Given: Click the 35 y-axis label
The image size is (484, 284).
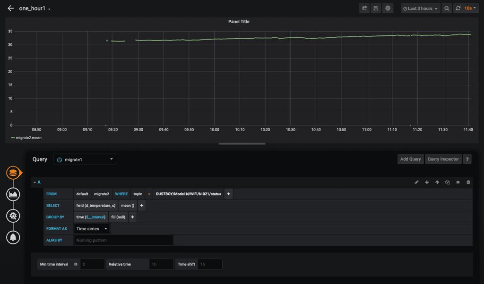Looking at the screenshot, I should [10, 31].
